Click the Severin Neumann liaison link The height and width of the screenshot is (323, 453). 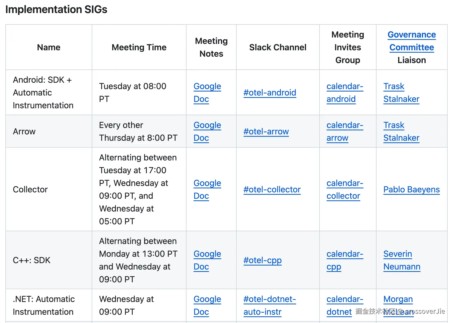tap(397, 254)
